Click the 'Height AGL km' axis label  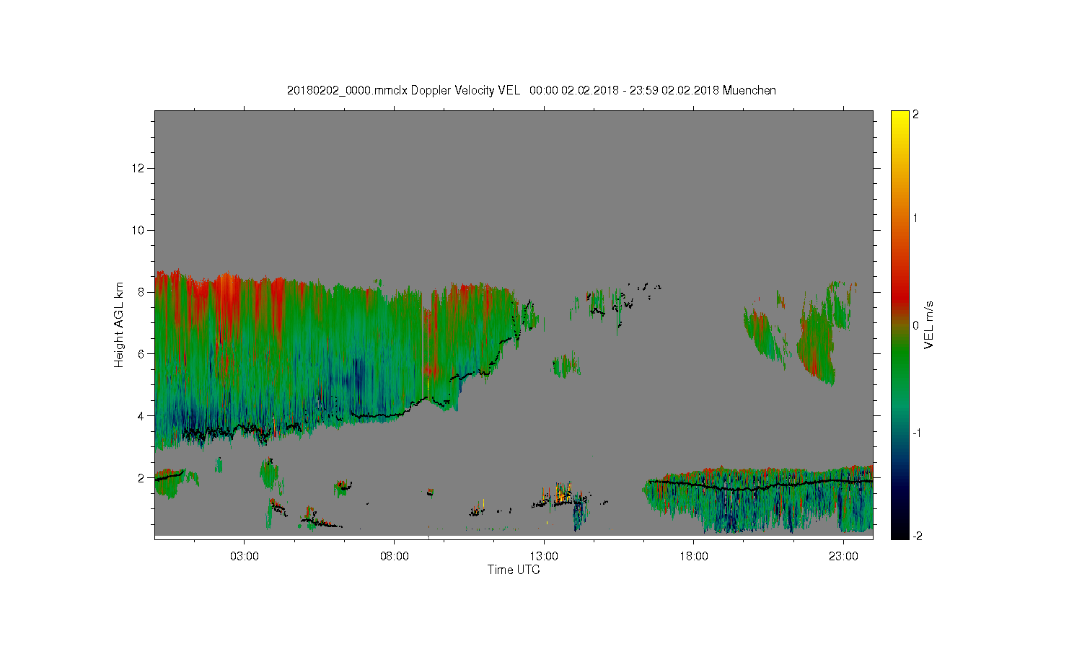(x=118, y=324)
